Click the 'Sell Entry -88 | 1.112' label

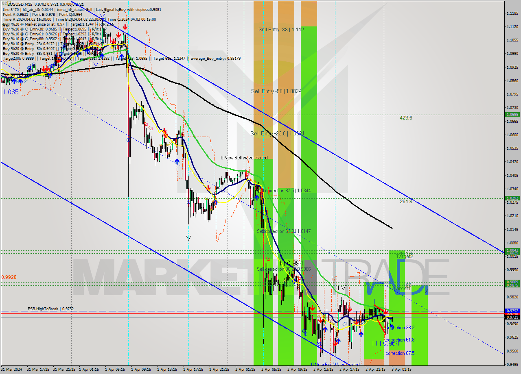coord(281,30)
